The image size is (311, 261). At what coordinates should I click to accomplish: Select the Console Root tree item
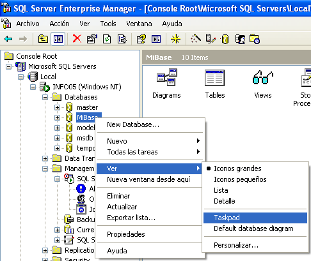pyautogui.click(x=36, y=56)
